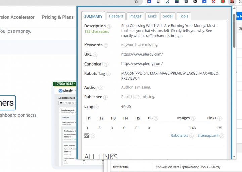Open the Robots.txt link
This screenshot has height=172, width=242.
click(179, 136)
